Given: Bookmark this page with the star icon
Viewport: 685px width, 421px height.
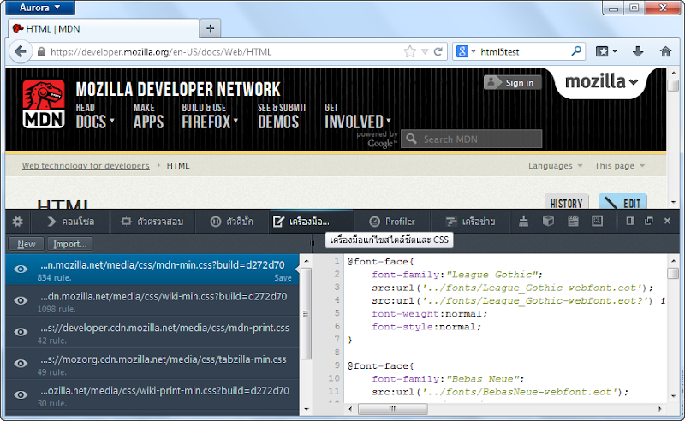Looking at the screenshot, I should click(x=410, y=52).
